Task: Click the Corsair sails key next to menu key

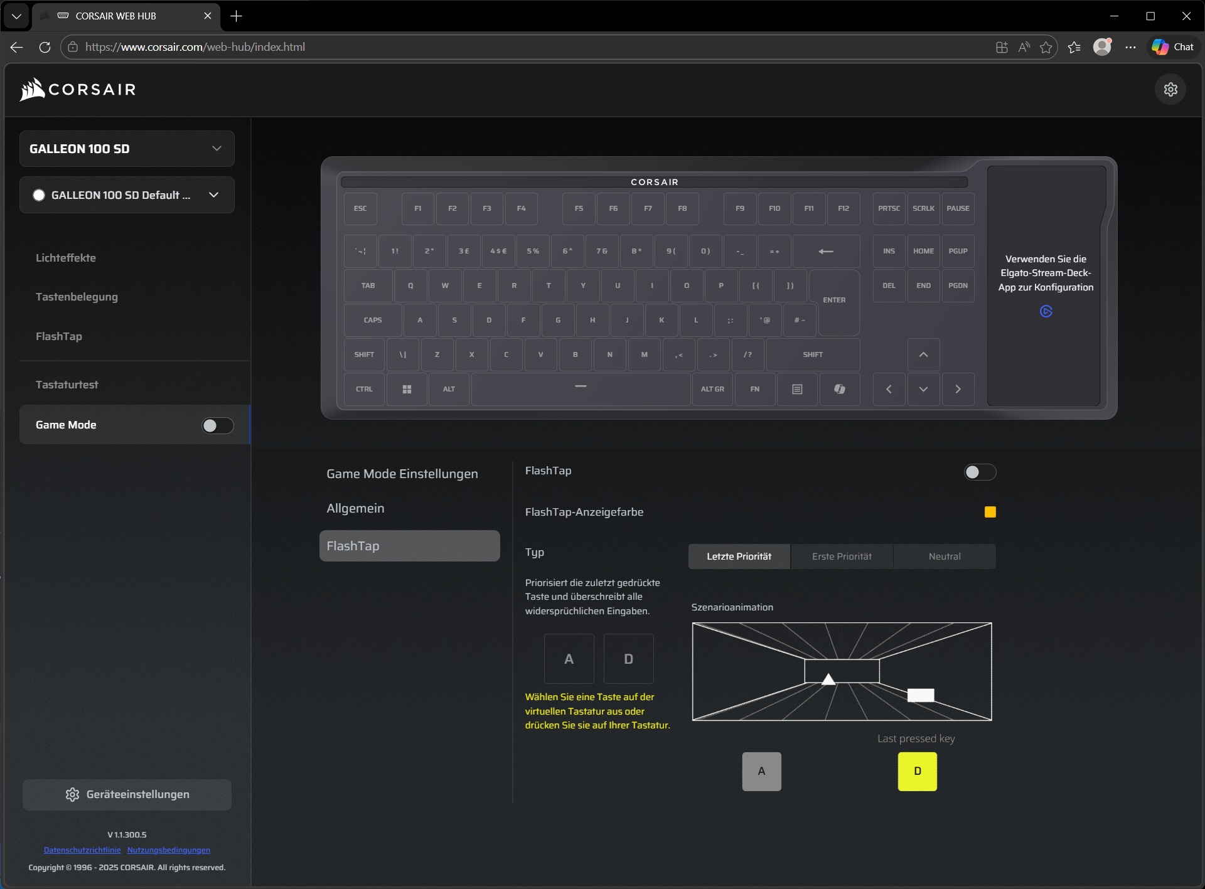Action: pos(839,389)
